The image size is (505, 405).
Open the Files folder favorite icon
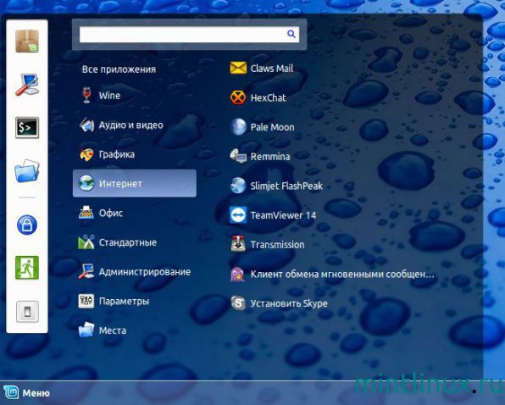27,171
